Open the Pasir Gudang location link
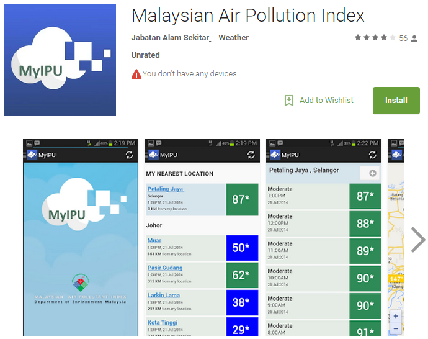This screenshot has width=428, height=339. 165,268
